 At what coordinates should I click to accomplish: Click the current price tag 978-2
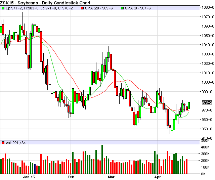[x=207, y=102]
